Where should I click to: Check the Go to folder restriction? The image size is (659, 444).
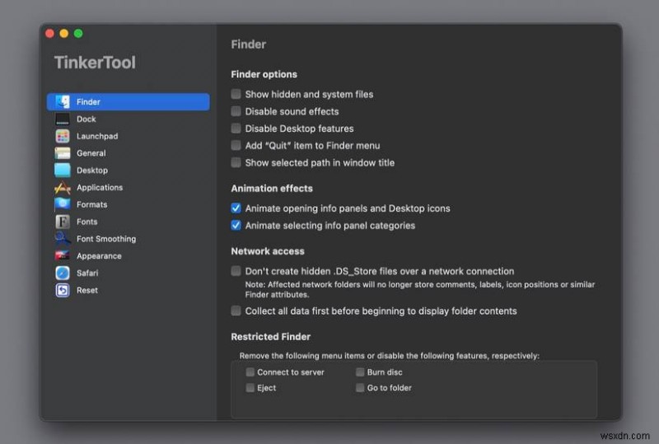click(360, 387)
